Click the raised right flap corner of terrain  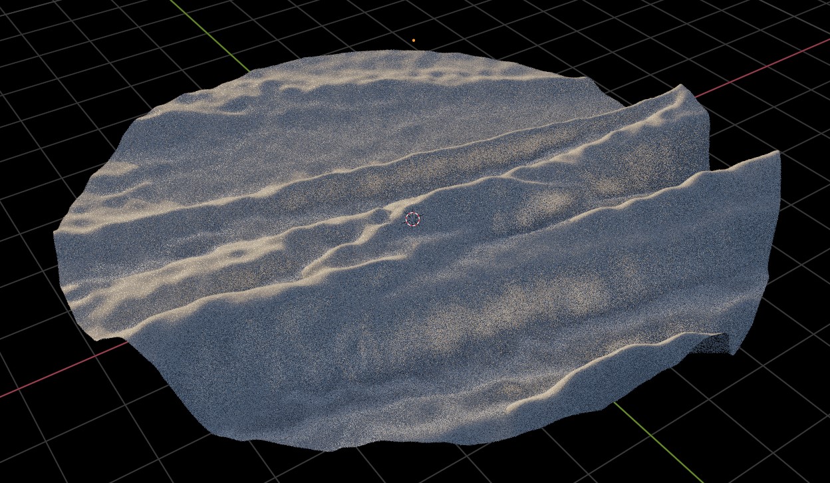[775, 156]
